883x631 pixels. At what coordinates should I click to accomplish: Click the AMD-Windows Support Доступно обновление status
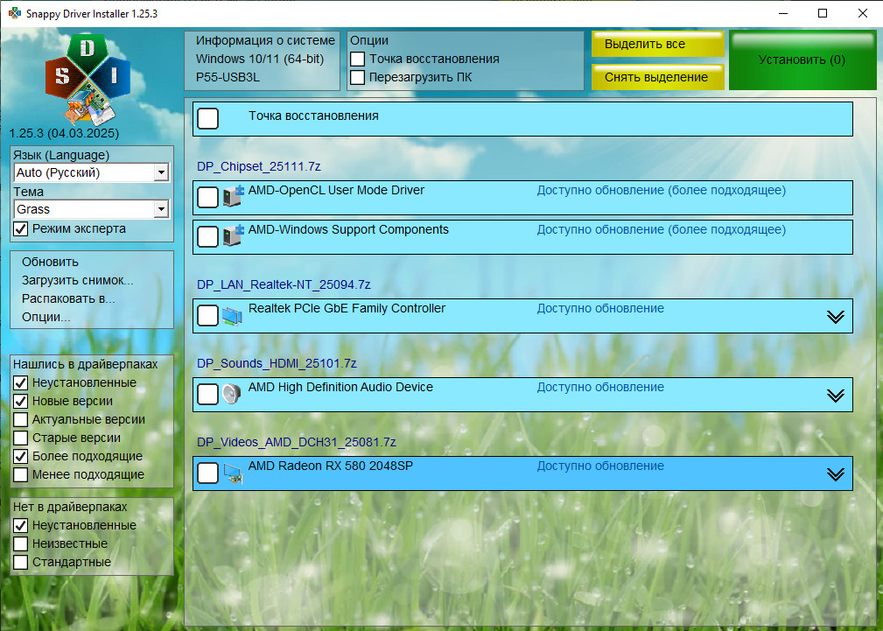(x=661, y=230)
